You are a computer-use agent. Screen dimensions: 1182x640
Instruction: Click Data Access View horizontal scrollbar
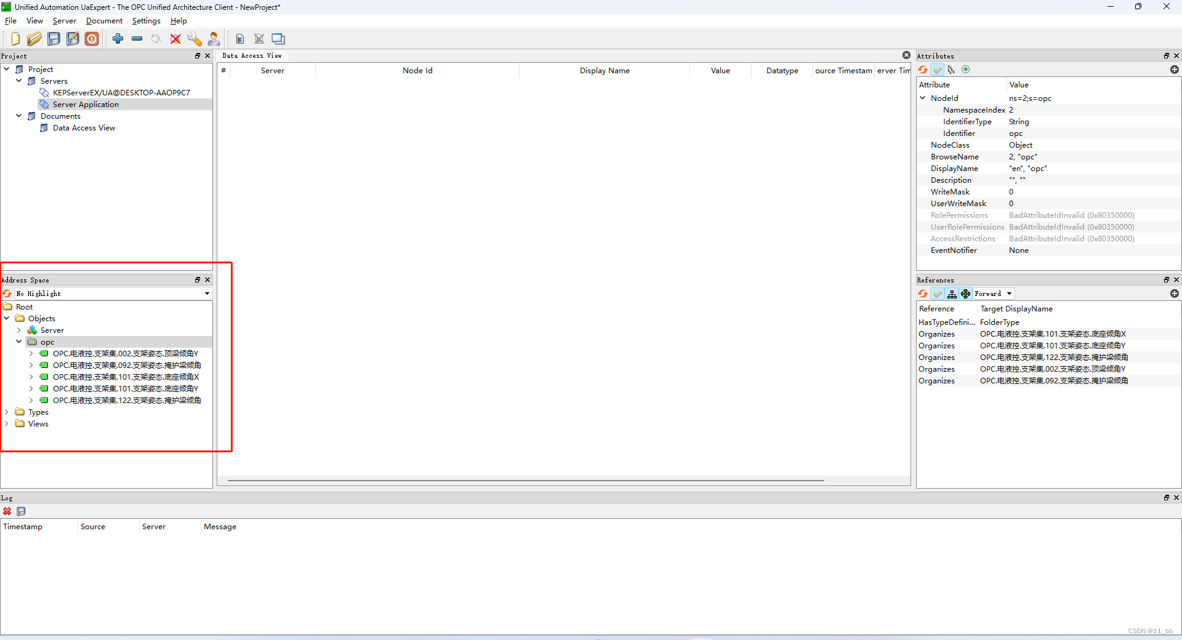[x=526, y=481]
